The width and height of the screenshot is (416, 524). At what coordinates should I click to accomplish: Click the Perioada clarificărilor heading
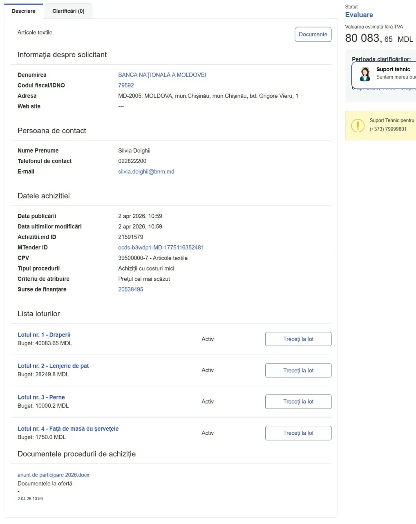click(381, 59)
